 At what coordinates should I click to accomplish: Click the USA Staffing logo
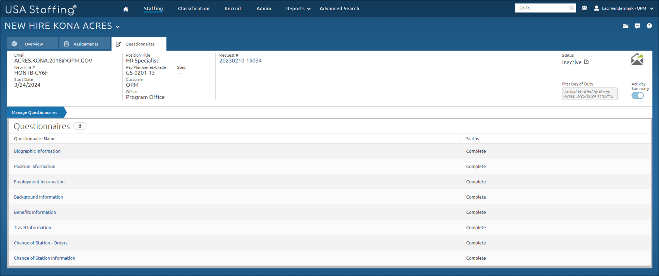(41, 10)
